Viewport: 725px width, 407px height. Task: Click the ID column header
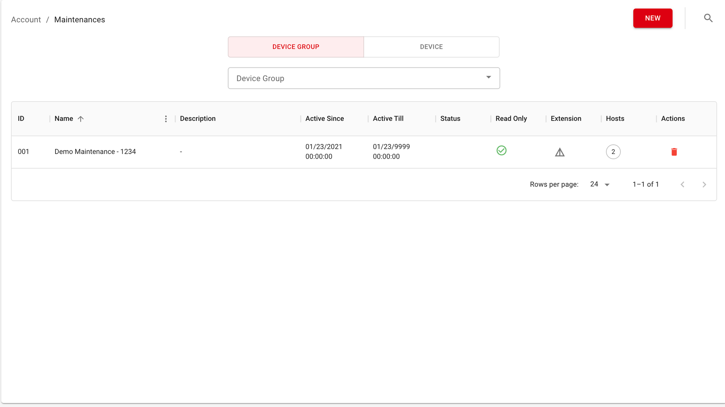(x=21, y=119)
